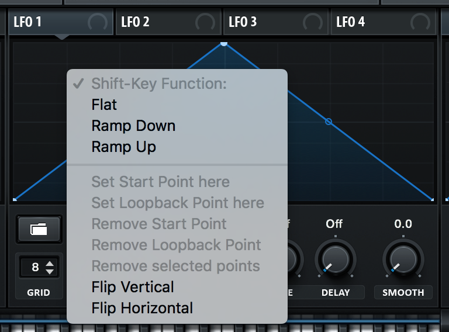Click the LFO 4 modulation drag circle
The height and width of the screenshot is (332, 449).
(x=420, y=23)
